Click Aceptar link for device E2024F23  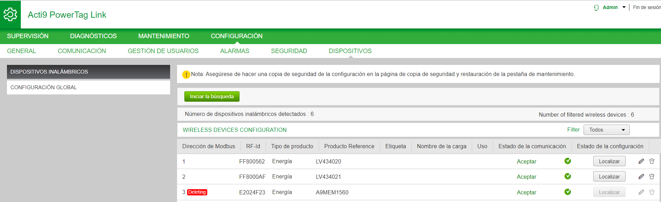click(526, 192)
